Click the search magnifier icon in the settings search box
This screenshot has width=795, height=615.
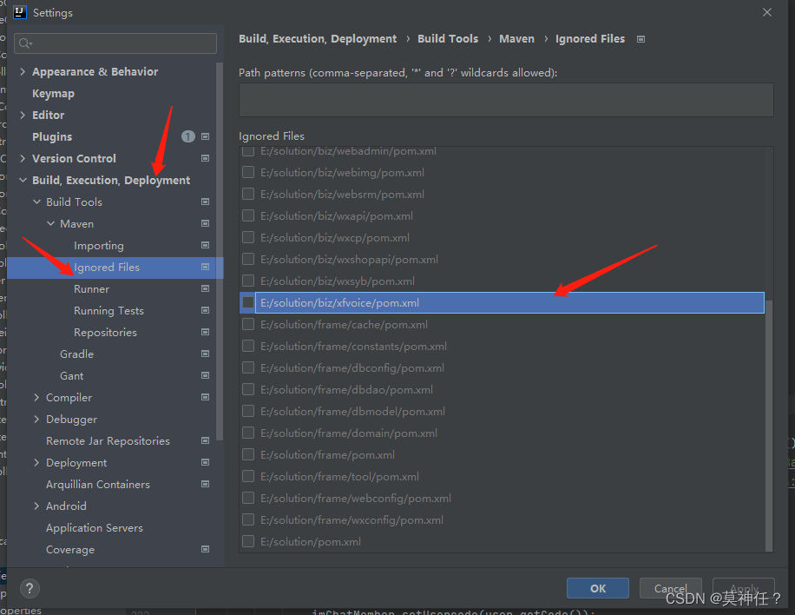pyautogui.click(x=25, y=43)
